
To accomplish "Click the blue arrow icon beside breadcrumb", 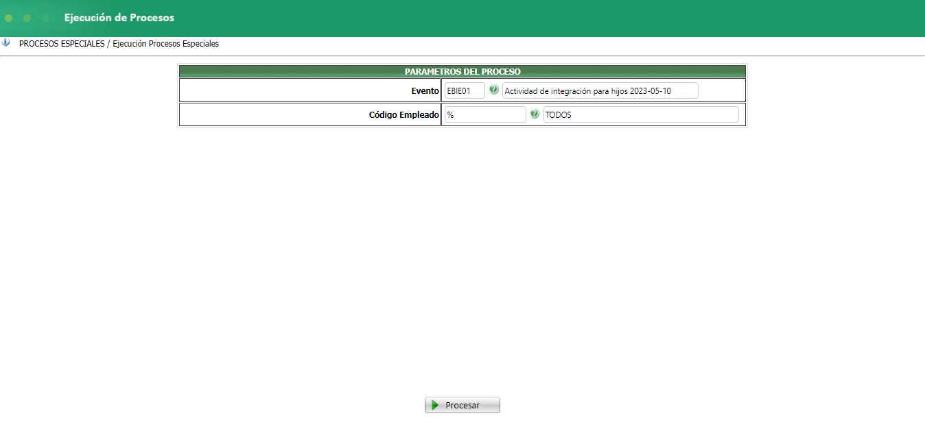I will 6,42.
